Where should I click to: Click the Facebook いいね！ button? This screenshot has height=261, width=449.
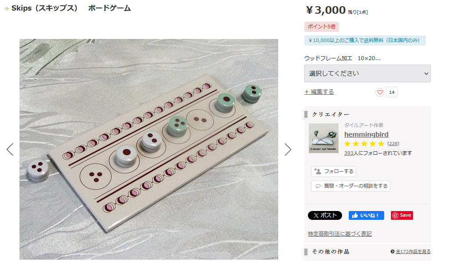click(x=366, y=215)
